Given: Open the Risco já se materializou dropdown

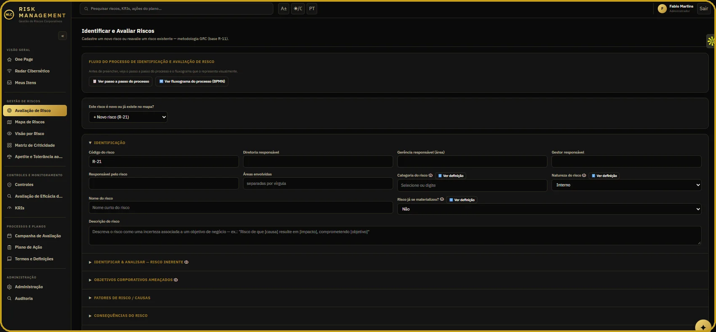Looking at the screenshot, I should 549,209.
